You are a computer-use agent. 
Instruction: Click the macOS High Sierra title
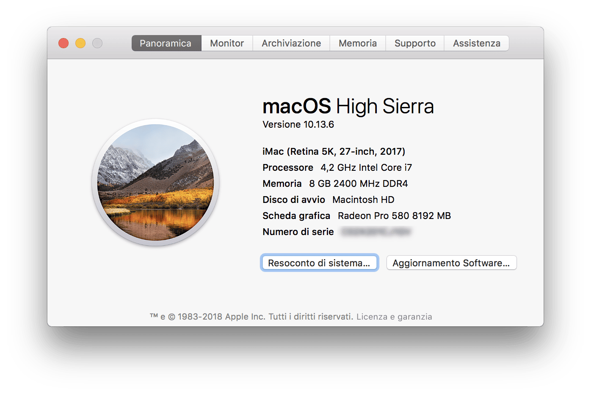(x=348, y=106)
